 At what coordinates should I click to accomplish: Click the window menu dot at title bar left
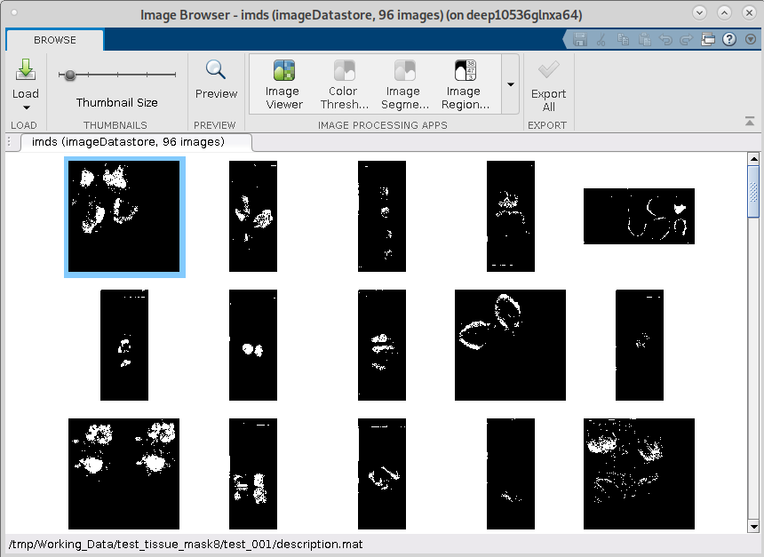pos(14,12)
